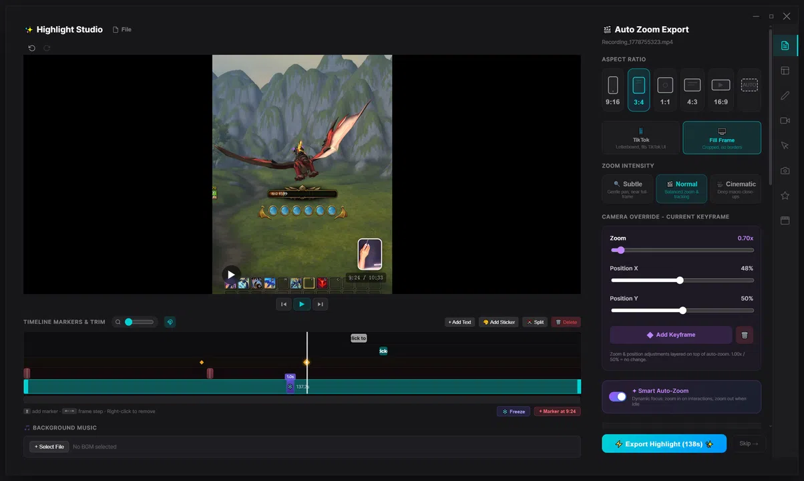
Task: Click the Freeze button
Action: 514,412
